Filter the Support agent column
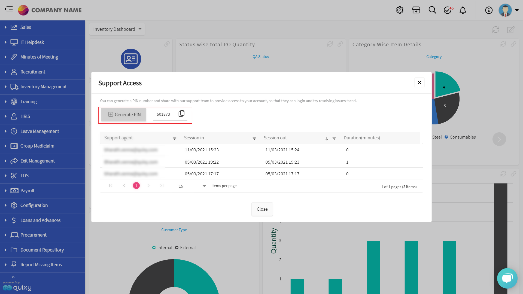Image resolution: width=523 pixels, height=294 pixels. [175, 139]
